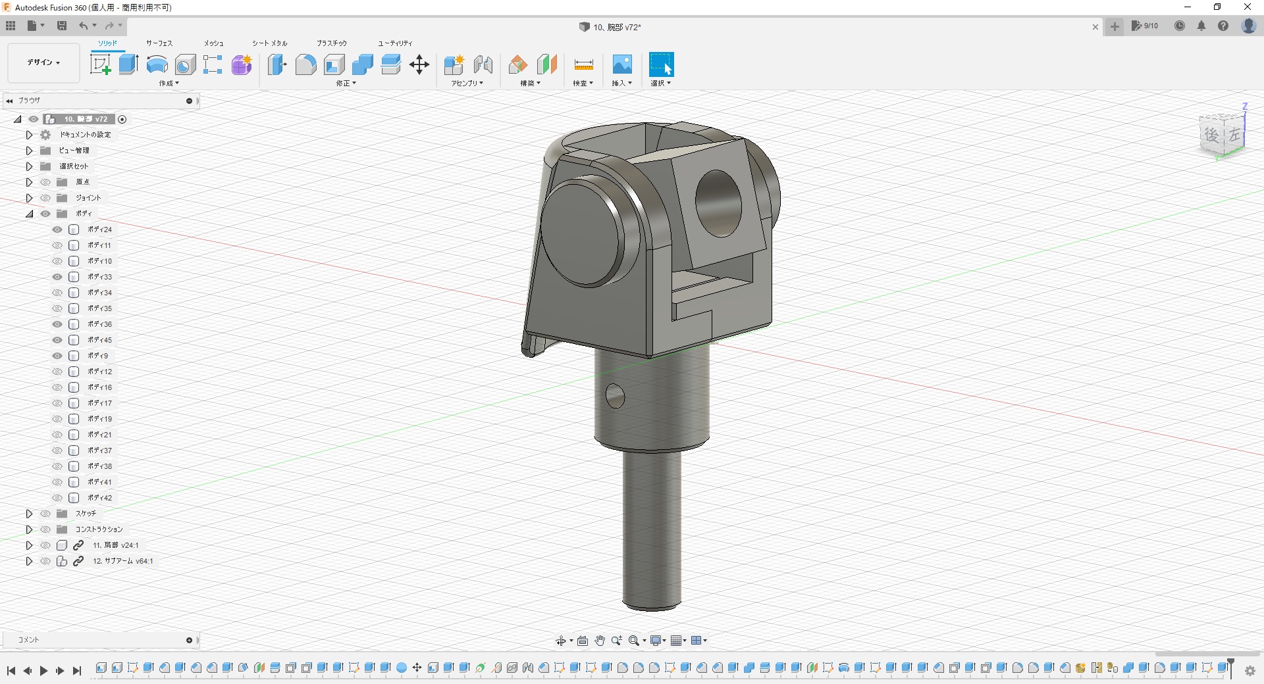
Task: Open the デザイン workspace dropdown
Action: pos(43,62)
